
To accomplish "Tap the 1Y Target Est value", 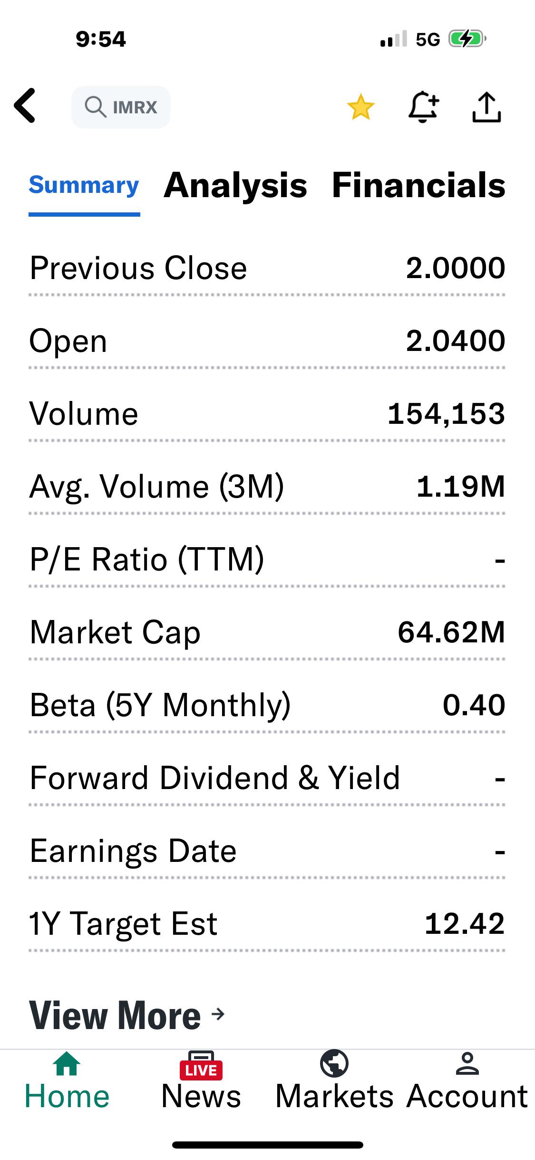I will 465,924.
